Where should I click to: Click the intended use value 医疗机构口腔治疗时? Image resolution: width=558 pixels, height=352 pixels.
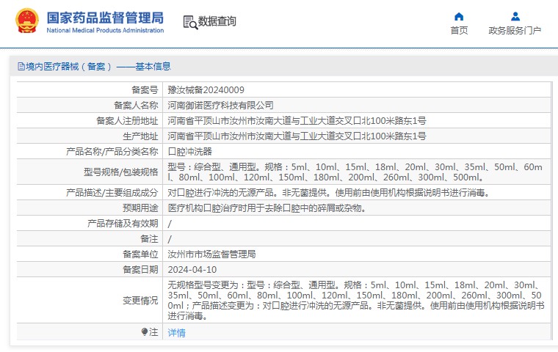point(267,208)
